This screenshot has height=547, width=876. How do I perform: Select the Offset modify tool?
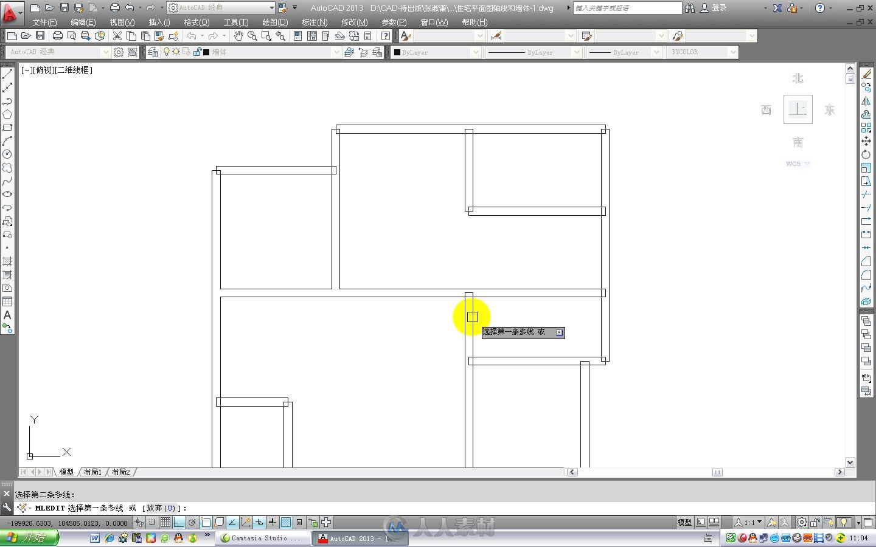coord(866,114)
